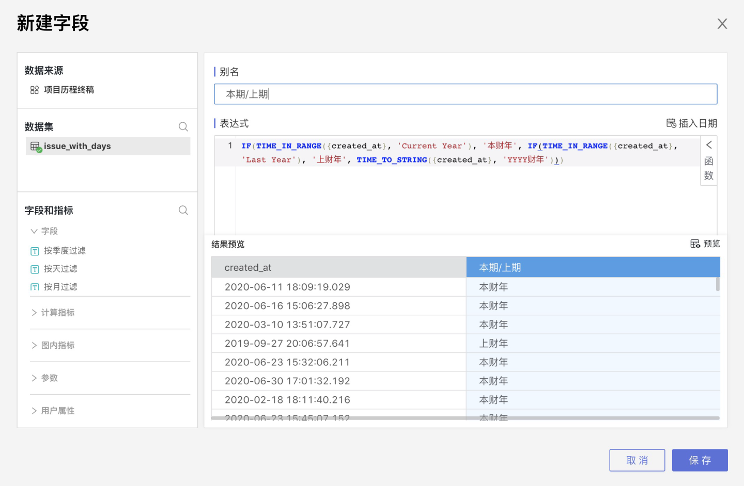
Task: Click the dataset search magnifier icon
Action: click(183, 127)
